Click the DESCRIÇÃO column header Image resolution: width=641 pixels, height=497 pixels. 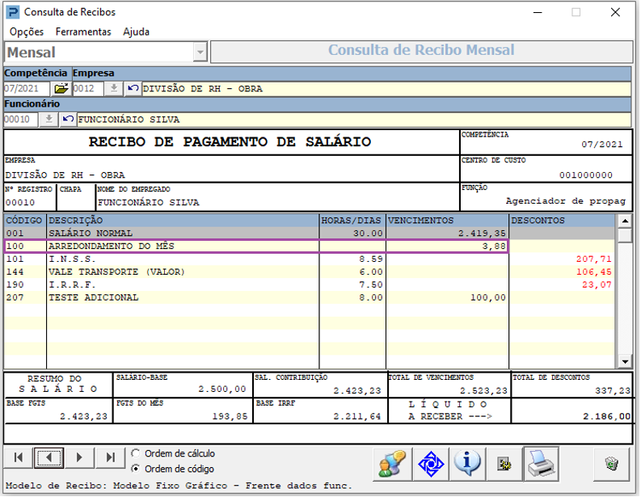183,221
